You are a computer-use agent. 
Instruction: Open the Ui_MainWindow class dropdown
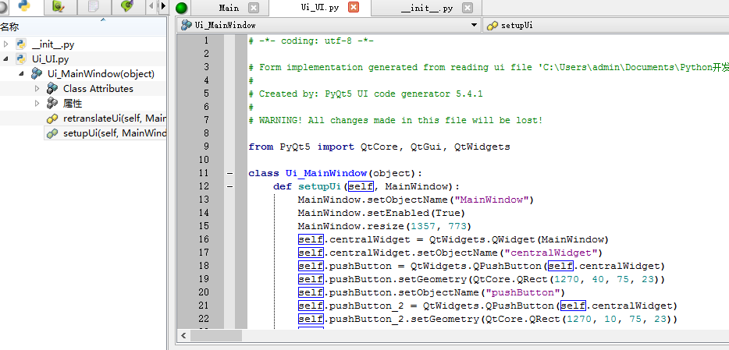475,25
